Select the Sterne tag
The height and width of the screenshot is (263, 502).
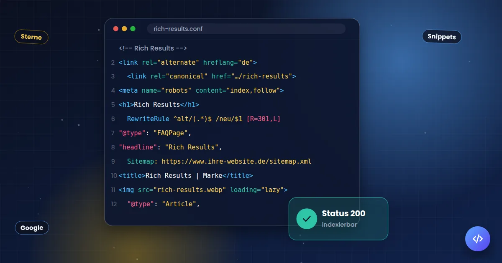coord(31,37)
